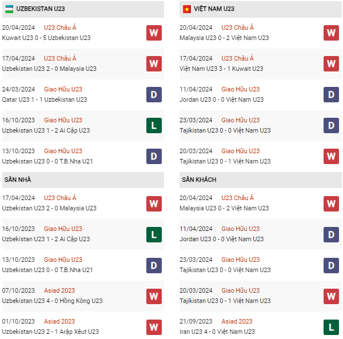The width and height of the screenshot is (343, 339).
Task: Click L badge for Uzbekistan 1-2 Ai Cập, 16/10/2023 top list
Action: pos(153,125)
